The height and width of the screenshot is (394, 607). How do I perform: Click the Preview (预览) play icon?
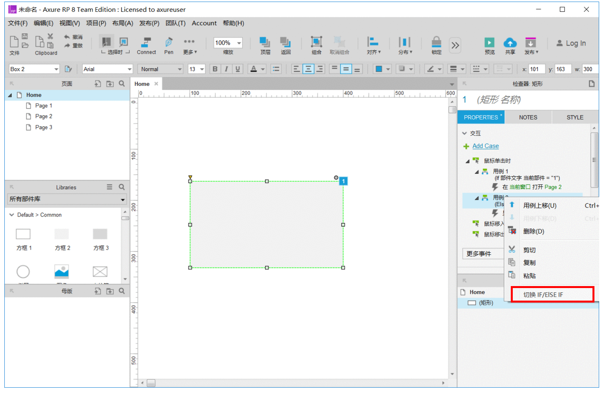point(489,42)
